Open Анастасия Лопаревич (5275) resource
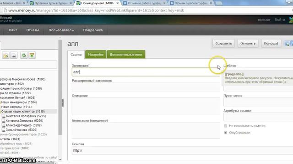 (x=26, y=116)
